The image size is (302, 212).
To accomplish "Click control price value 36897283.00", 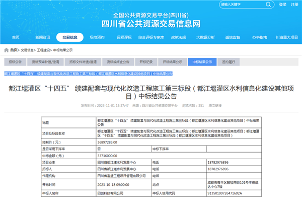I will (107, 143).
